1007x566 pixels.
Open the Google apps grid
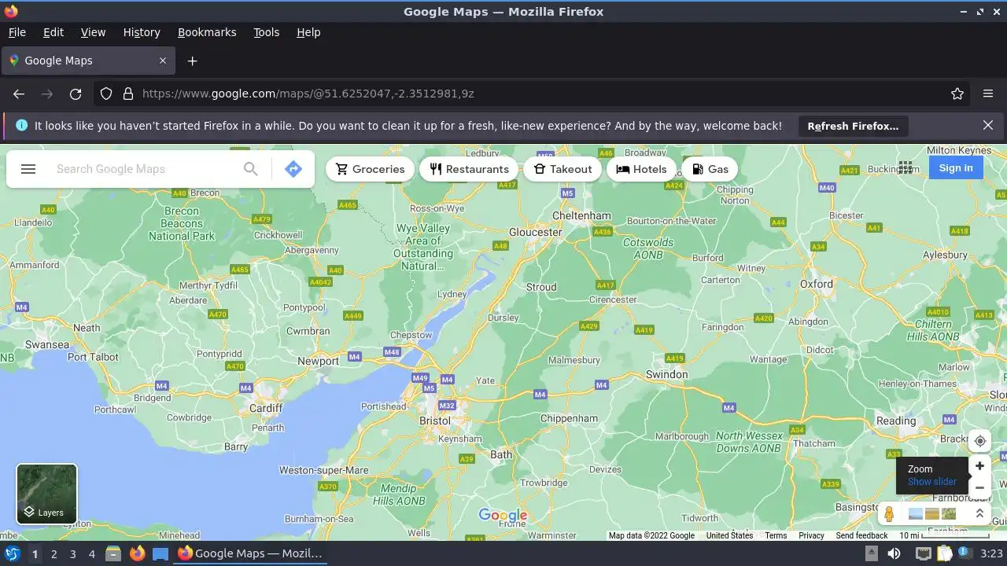point(906,167)
